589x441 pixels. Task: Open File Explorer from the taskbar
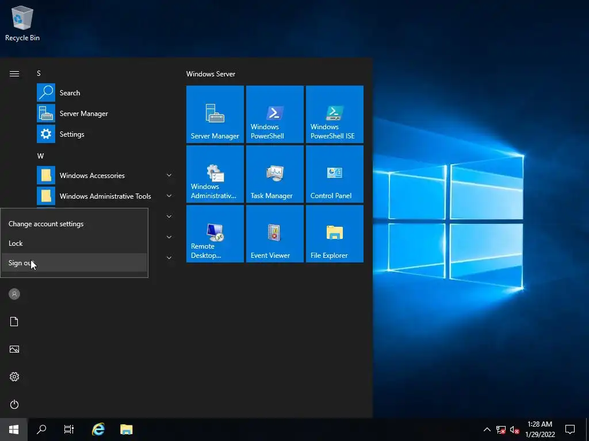tap(126, 430)
